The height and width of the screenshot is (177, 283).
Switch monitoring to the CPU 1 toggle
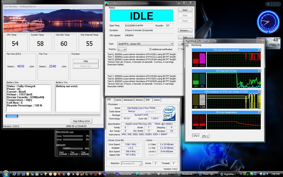205,136
